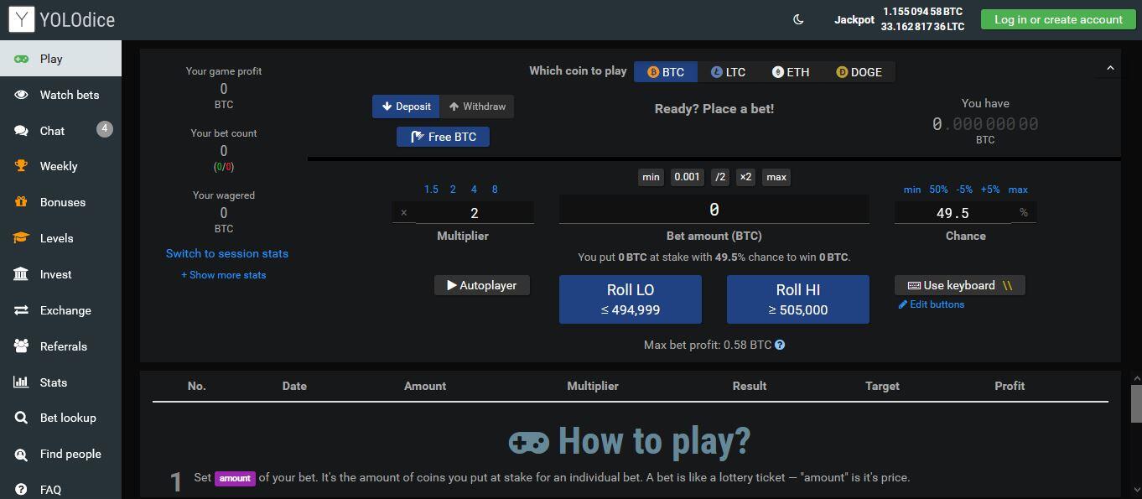Click the gamepad icon by How to play

pos(529,442)
